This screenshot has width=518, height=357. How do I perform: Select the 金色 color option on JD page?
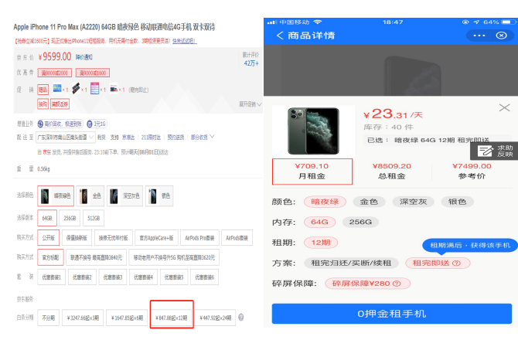pyautogui.click(x=90, y=195)
